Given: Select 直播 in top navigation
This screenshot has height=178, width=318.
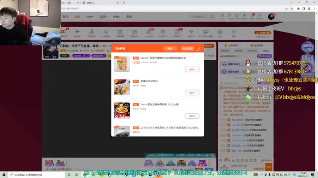Looking at the screenshot, I should pyautogui.click(x=77, y=17).
